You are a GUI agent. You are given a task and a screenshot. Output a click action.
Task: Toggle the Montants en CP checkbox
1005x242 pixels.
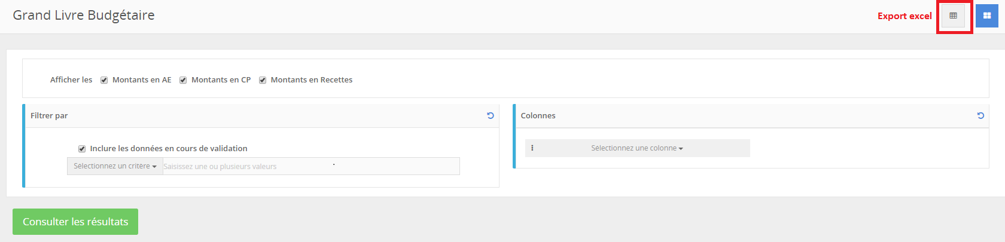[x=183, y=80]
